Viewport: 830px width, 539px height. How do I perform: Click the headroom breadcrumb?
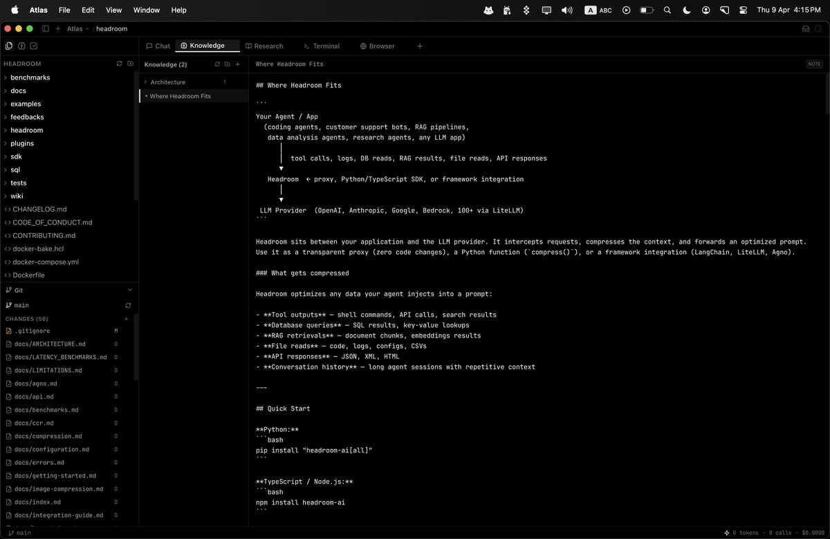coord(111,28)
